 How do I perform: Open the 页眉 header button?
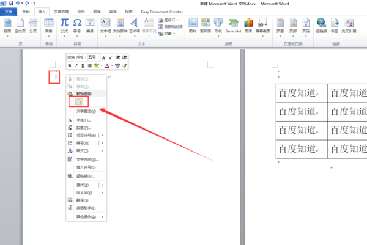280,26
